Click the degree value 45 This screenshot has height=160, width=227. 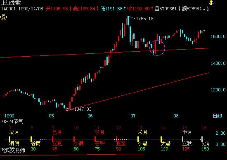[54, 149]
